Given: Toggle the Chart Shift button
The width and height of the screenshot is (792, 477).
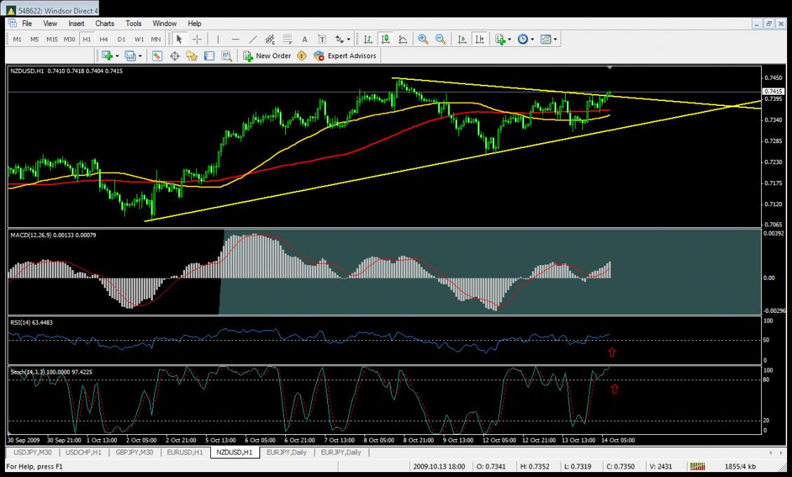Looking at the screenshot, I should (479, 39).
